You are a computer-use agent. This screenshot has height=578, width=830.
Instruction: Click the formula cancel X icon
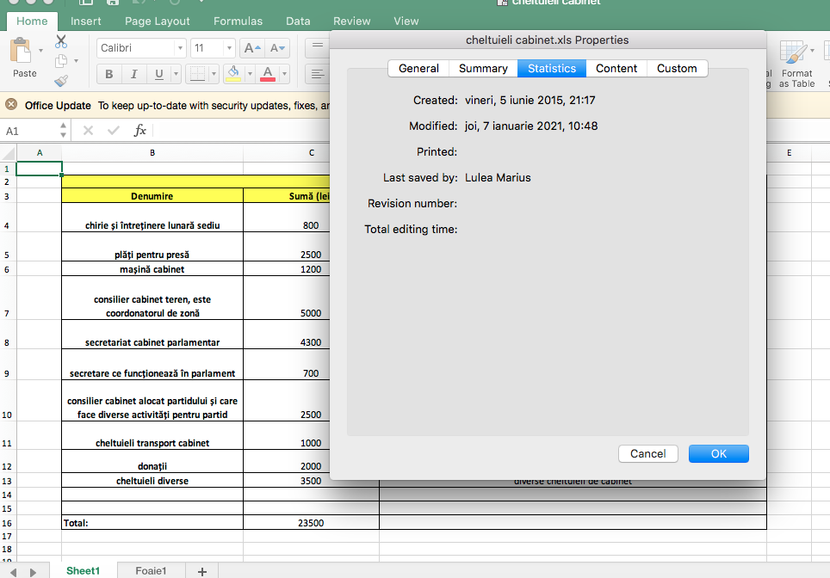[89, 131]
